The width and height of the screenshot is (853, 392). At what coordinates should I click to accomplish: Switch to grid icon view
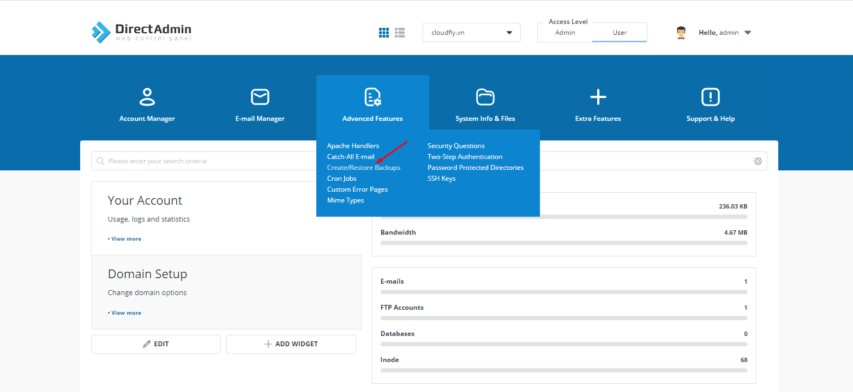(384, 33)
